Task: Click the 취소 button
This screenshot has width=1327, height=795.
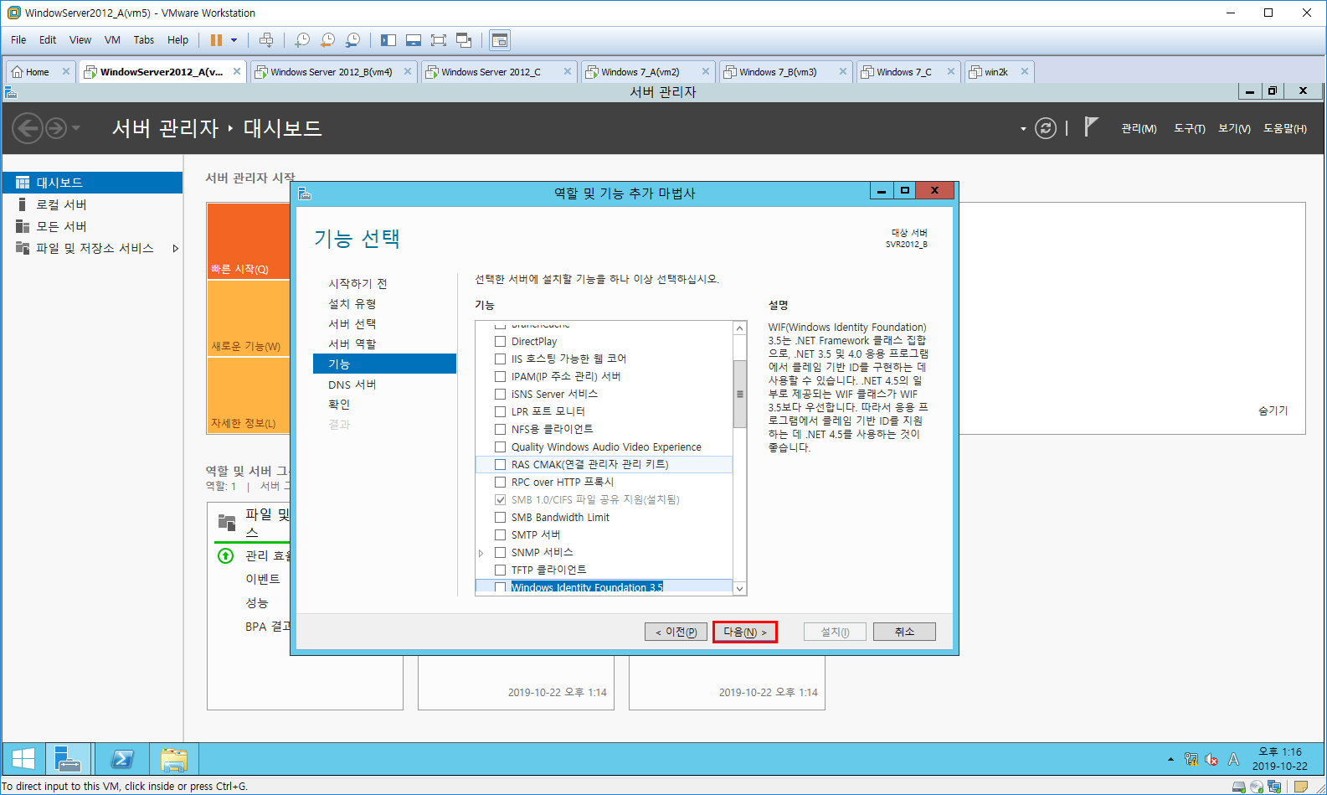Action: [x=904, y=632]
